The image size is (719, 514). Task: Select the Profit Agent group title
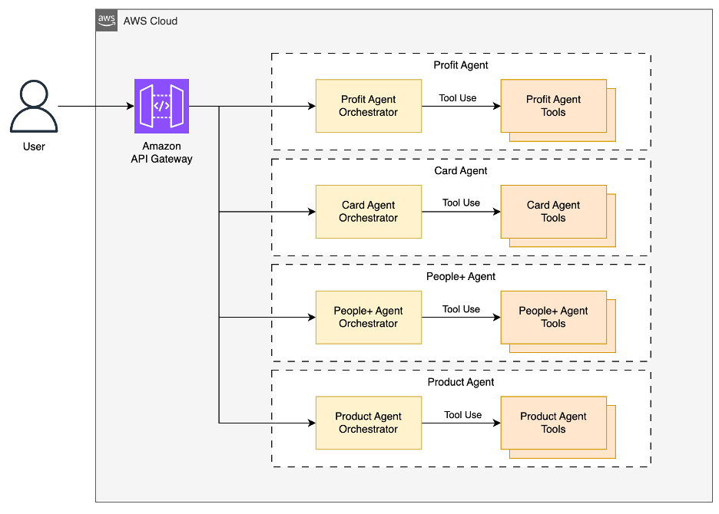pos(461,65)
